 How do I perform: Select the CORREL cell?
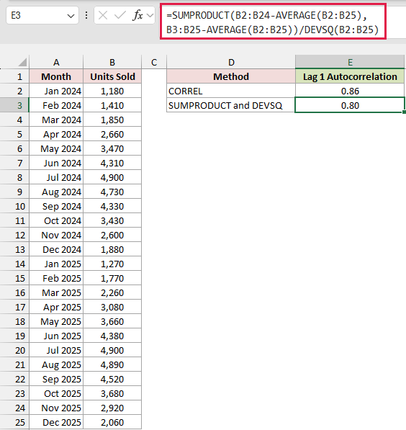[231, 91]
